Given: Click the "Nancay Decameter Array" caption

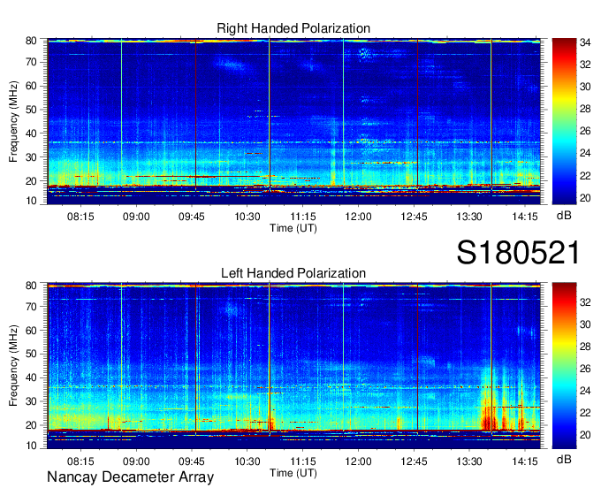Looking at the screenshot, I should [130, 477].
